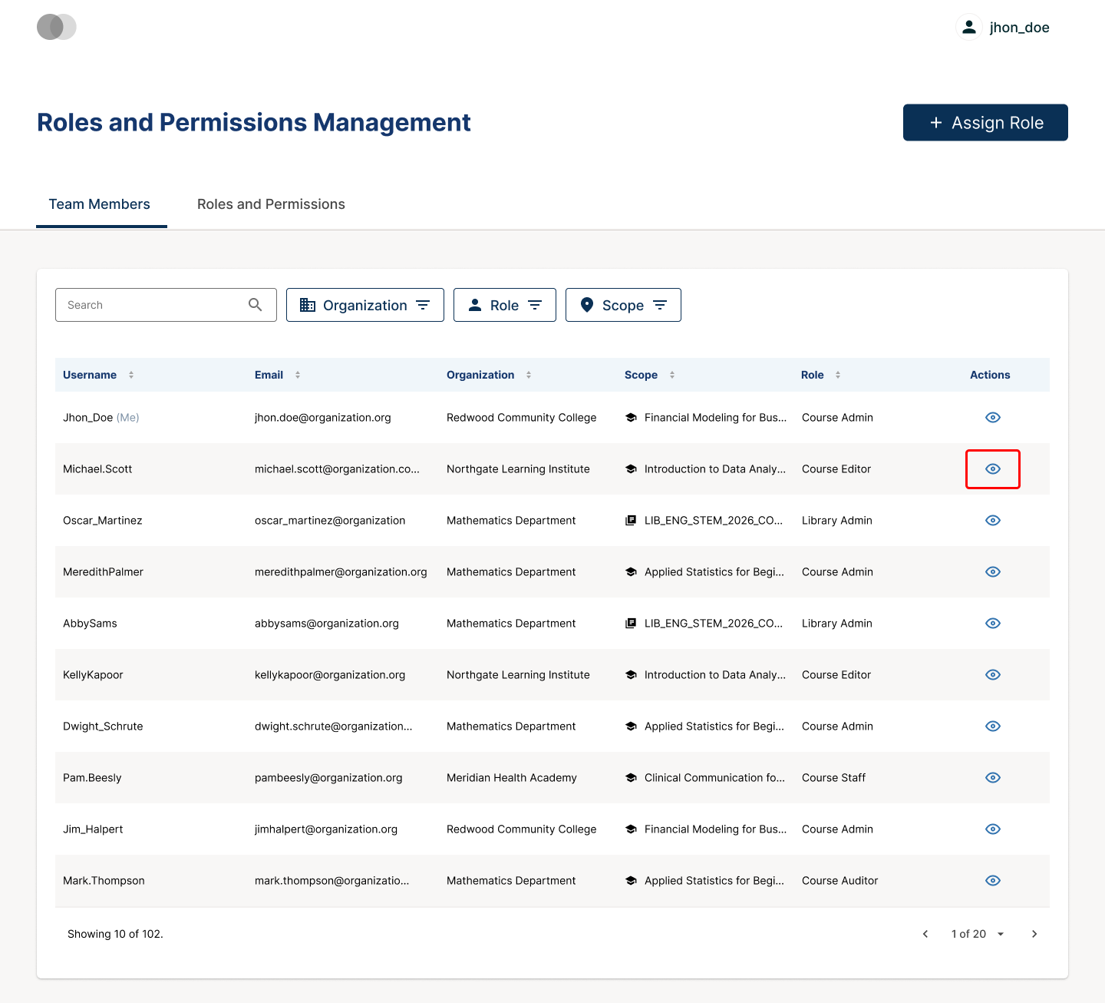Viewport: 1105px width, 1003px height.
Task: Click oscar_martinez@organization email cell
Action: tap(330, 521)
